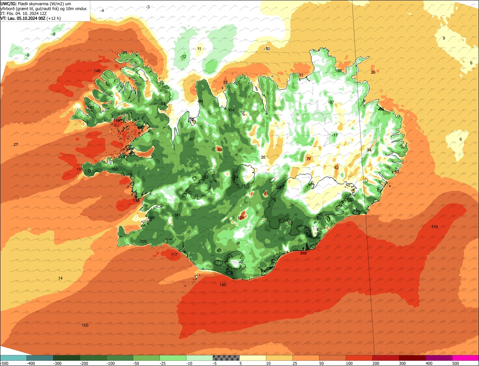Click the valid time 'VT: Lau. 05.10.2024 00Z'
This screenshot has height=366, width=479.
pyautogui.click(x=23, y=18)
